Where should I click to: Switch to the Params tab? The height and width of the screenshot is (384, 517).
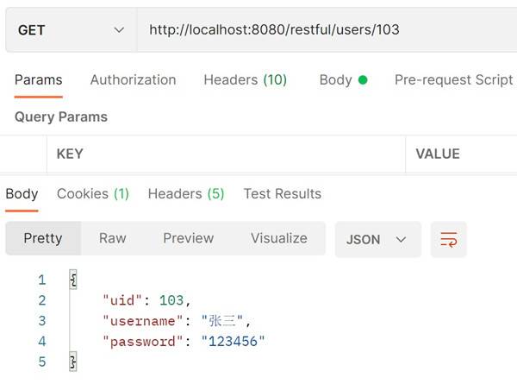38,80
